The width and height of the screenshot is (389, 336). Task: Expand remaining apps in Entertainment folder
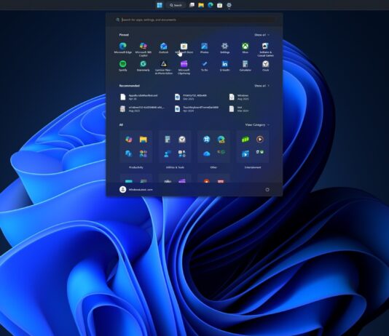(260, 152)
